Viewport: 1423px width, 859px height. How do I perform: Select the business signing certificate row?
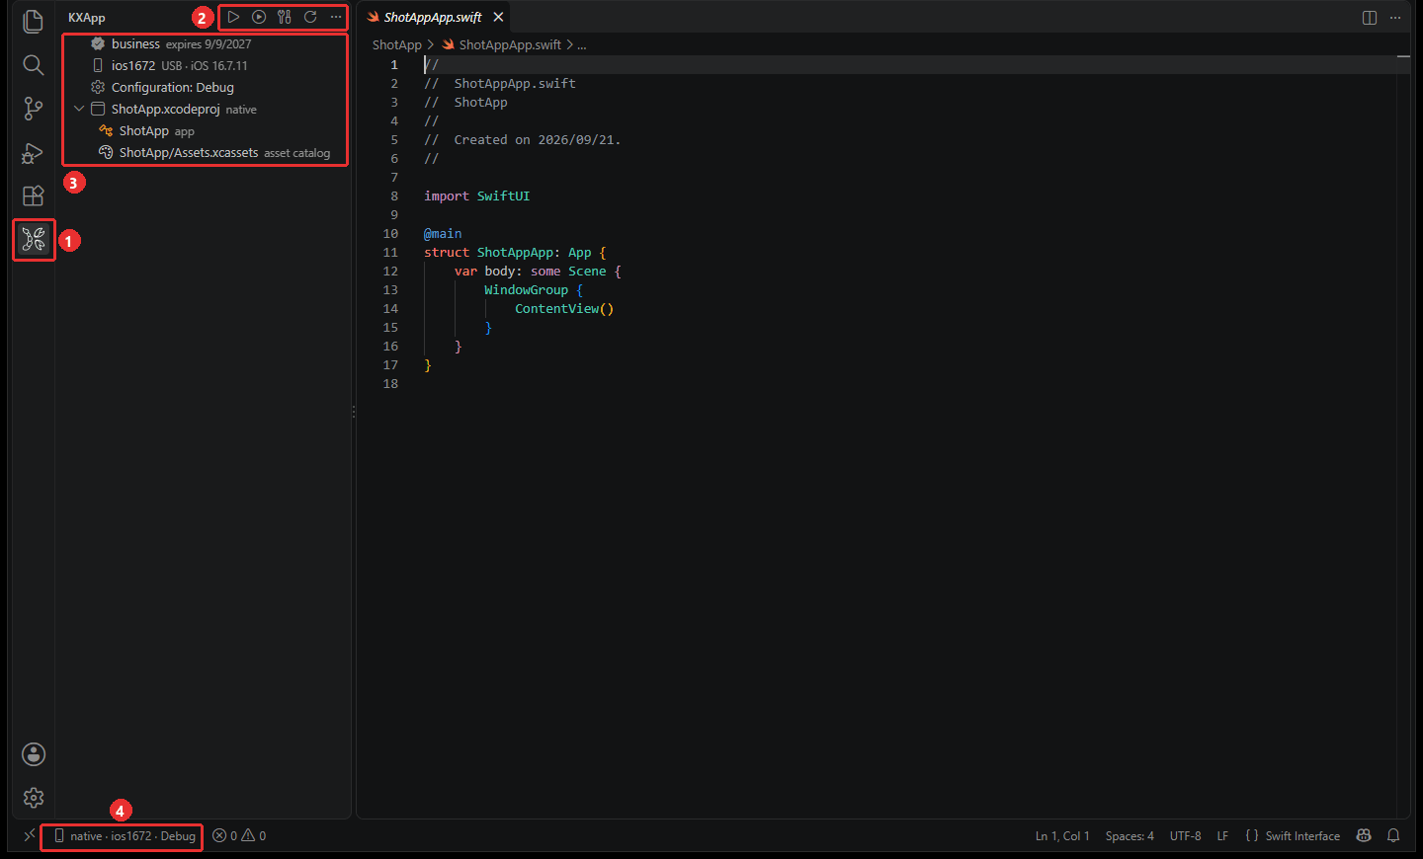pyautogui.click(x=206, y=43)
